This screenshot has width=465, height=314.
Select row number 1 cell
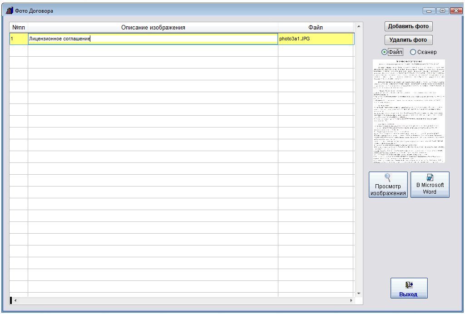click(x=19, y=39)
